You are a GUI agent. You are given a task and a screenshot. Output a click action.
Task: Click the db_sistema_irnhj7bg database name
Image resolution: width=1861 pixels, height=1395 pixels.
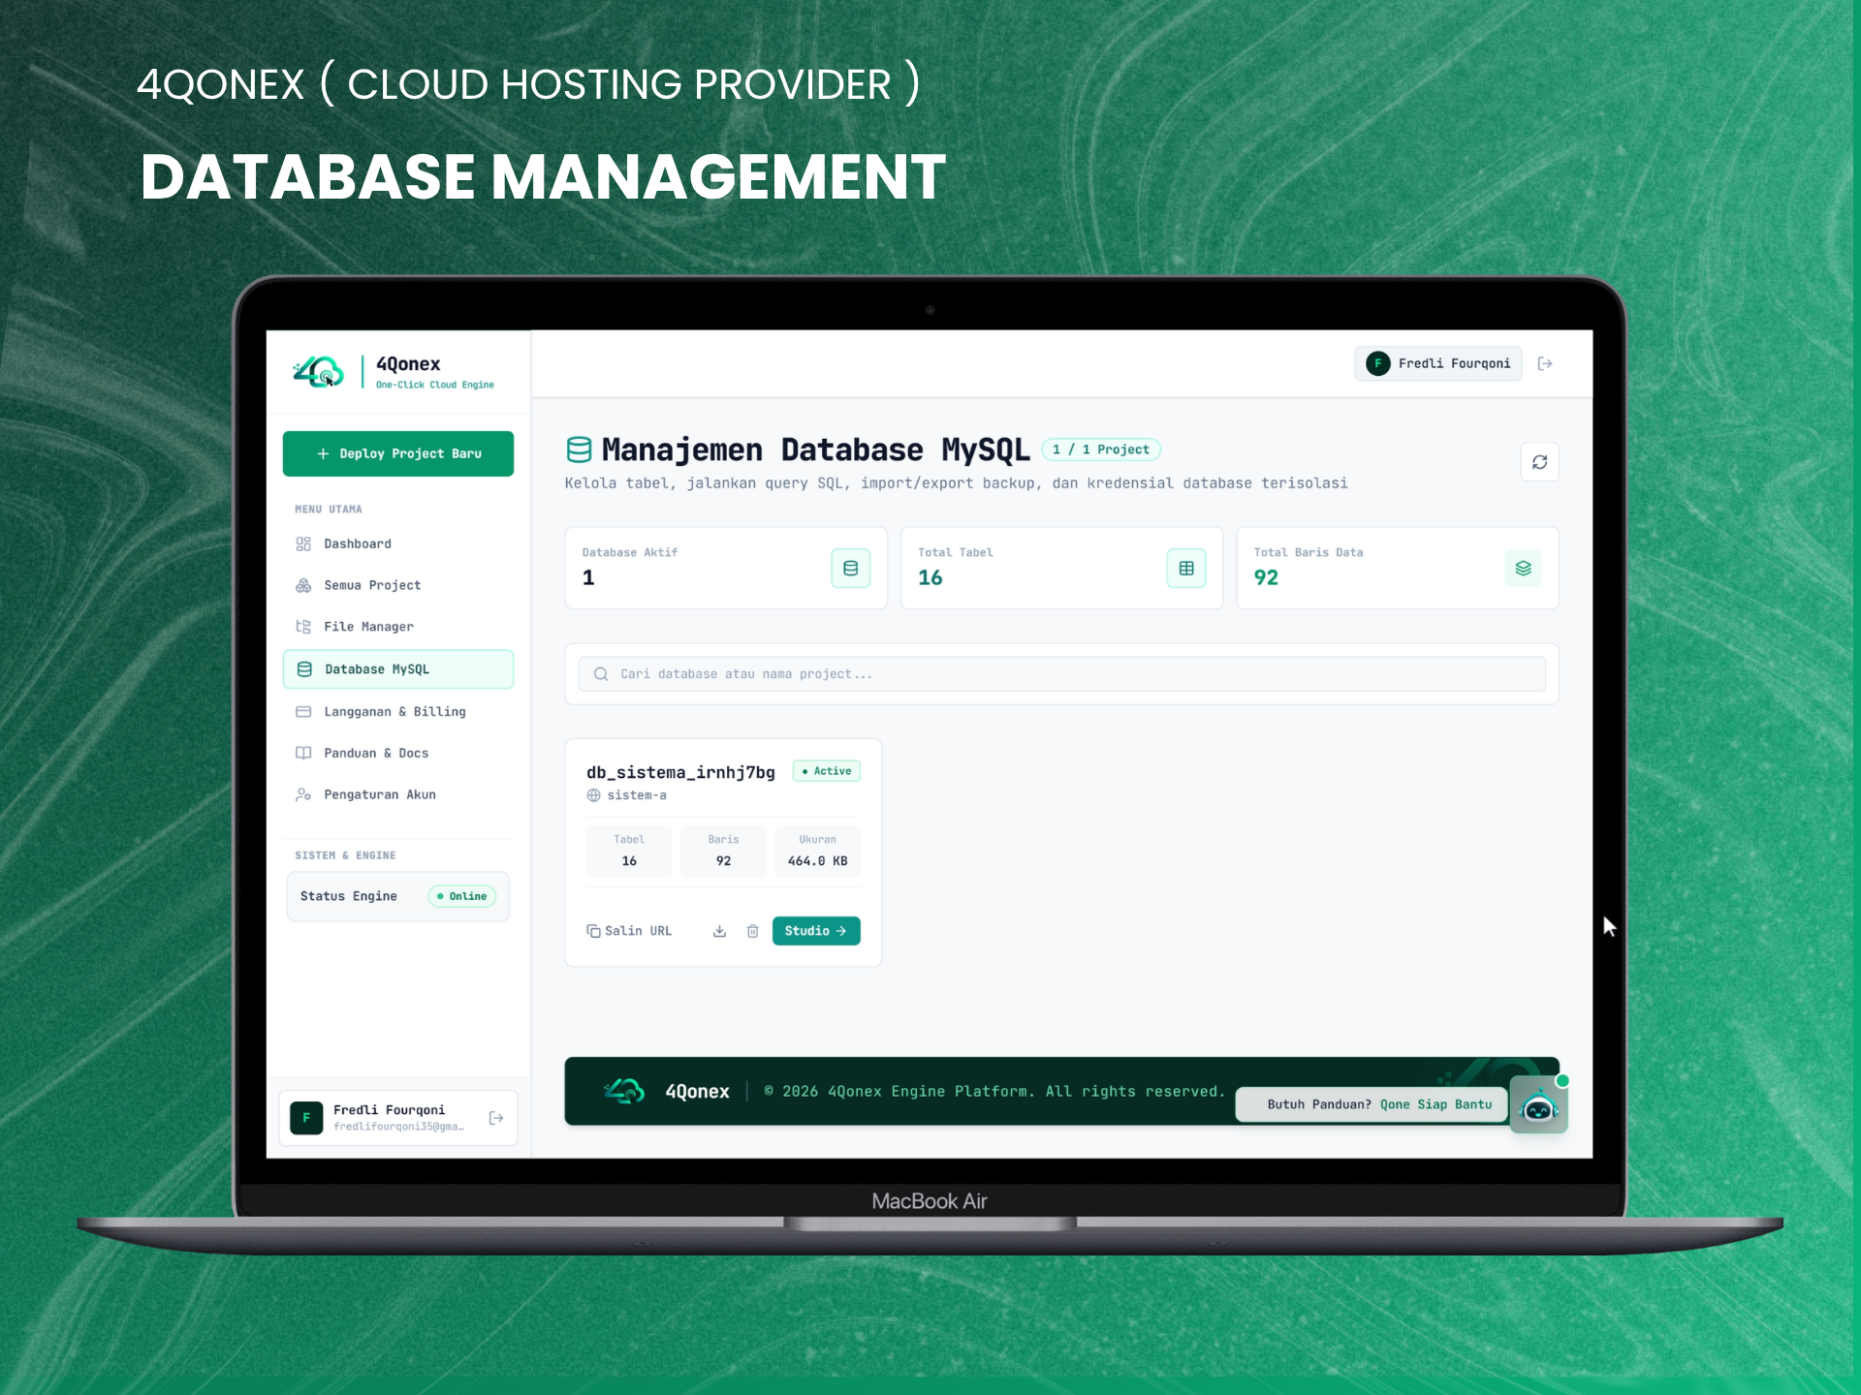coord(680,772)
